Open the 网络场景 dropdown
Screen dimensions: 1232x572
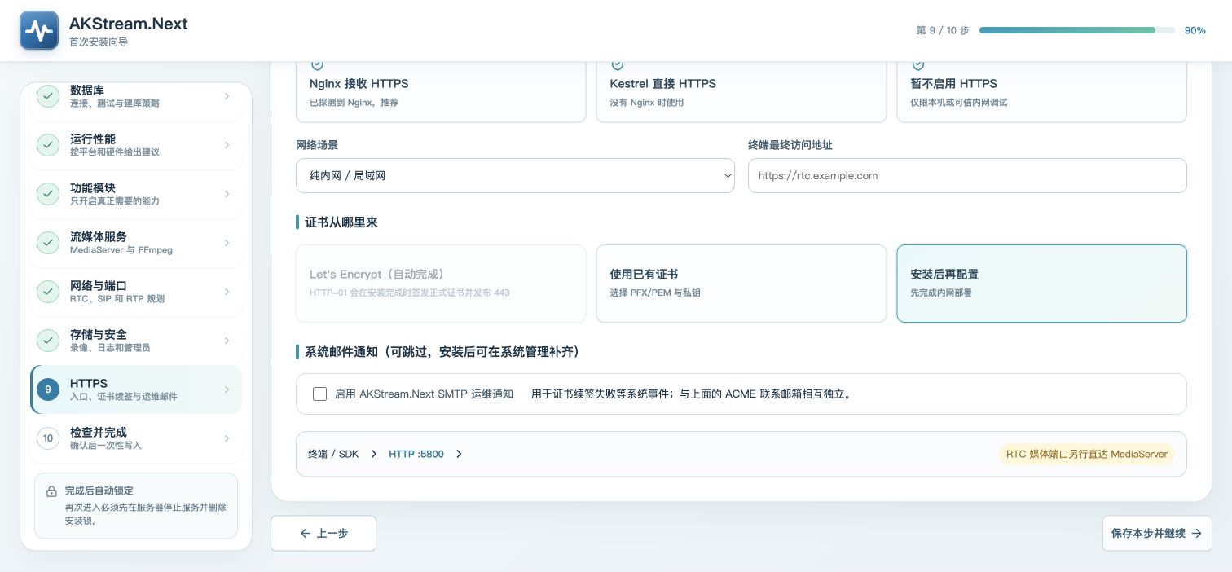[515, 175]
